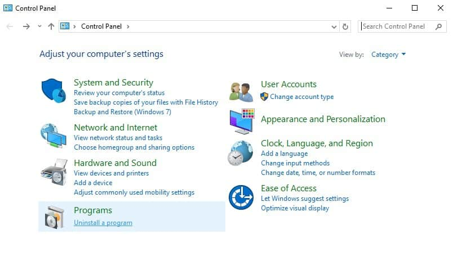
Task: Open the Clock, Language, and Region globe icon
Action: [x=241, y=153]
